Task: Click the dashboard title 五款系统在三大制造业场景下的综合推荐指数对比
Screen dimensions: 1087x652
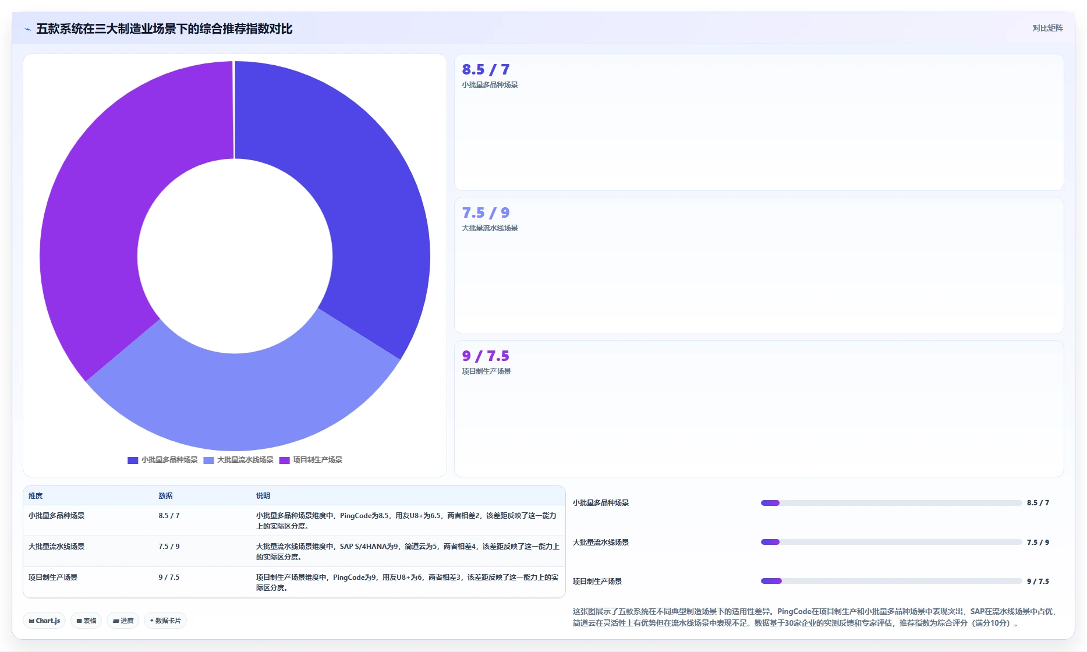Action: 164,29
